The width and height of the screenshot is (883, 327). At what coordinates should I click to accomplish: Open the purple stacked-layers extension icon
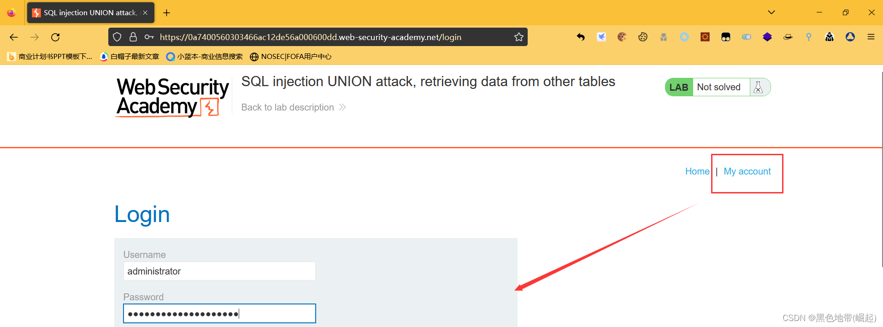767,37
